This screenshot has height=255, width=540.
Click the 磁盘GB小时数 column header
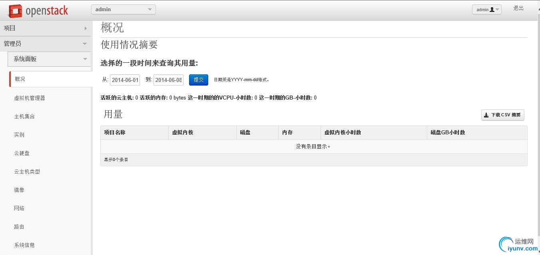(x=477, y=133)
